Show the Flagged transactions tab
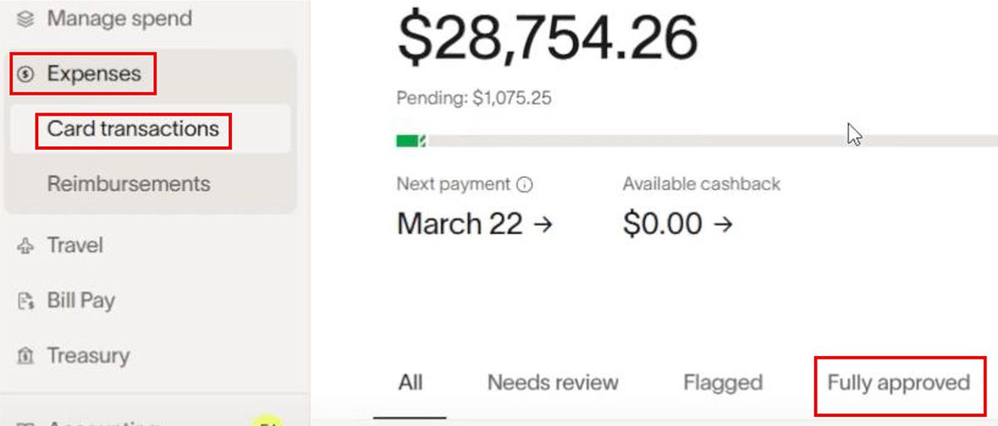This screenshot has height=426, width=998. [723, 383]
